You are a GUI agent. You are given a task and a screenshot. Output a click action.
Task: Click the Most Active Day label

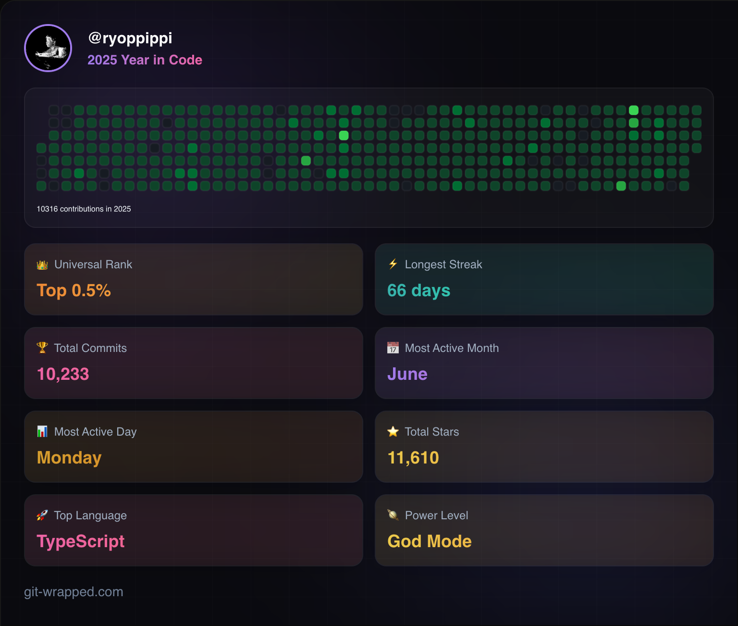tap(95, 432)
